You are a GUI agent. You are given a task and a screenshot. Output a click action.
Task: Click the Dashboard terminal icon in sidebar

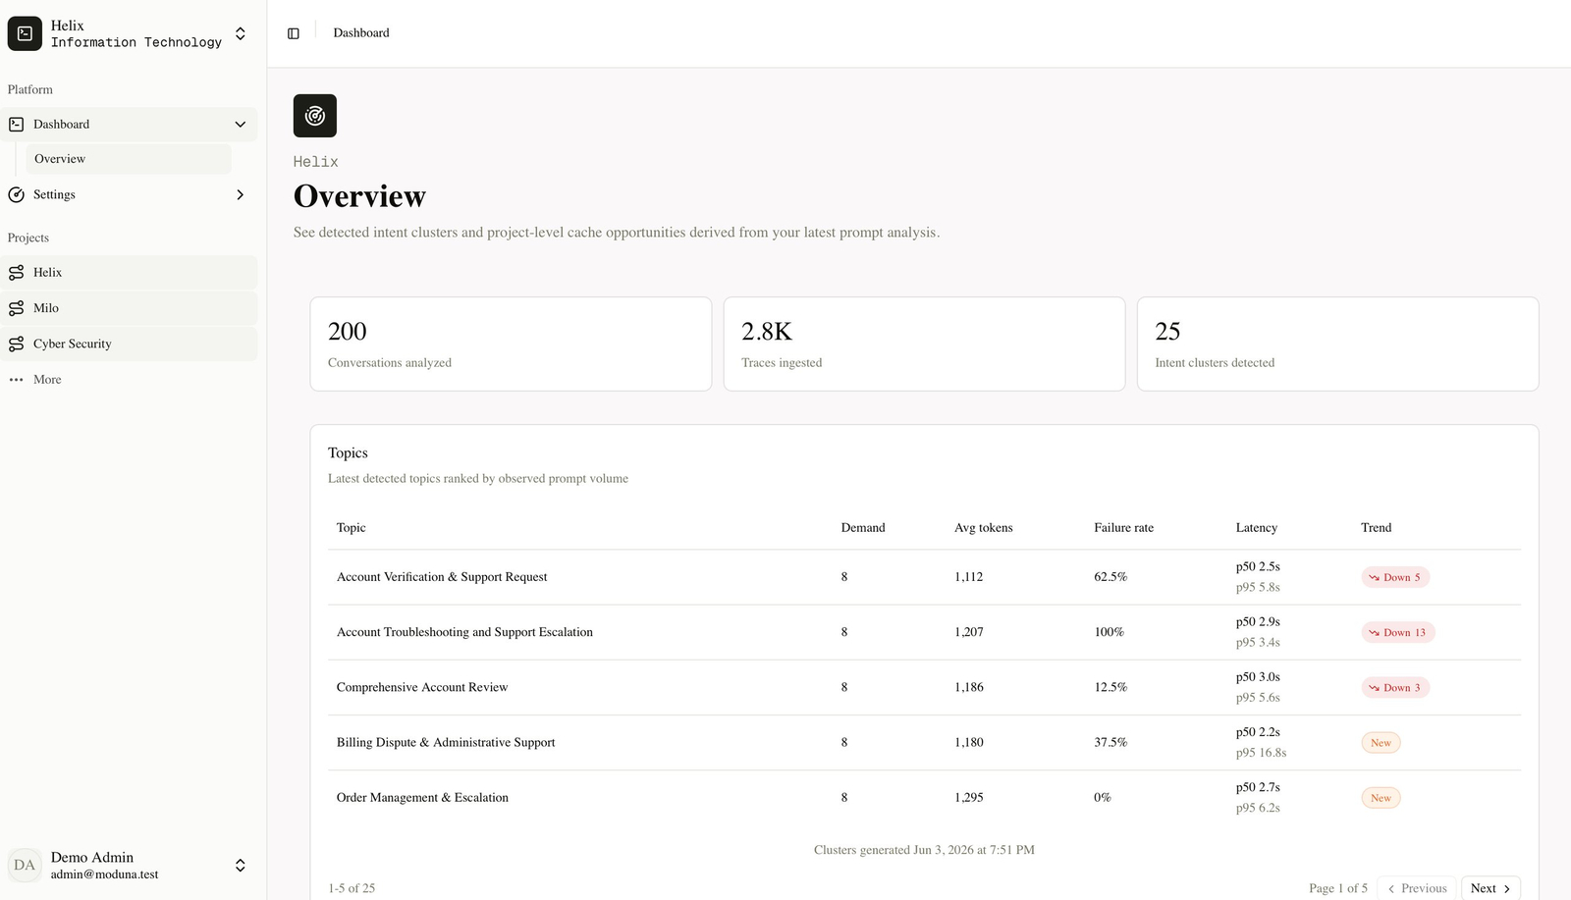[17, 125]
